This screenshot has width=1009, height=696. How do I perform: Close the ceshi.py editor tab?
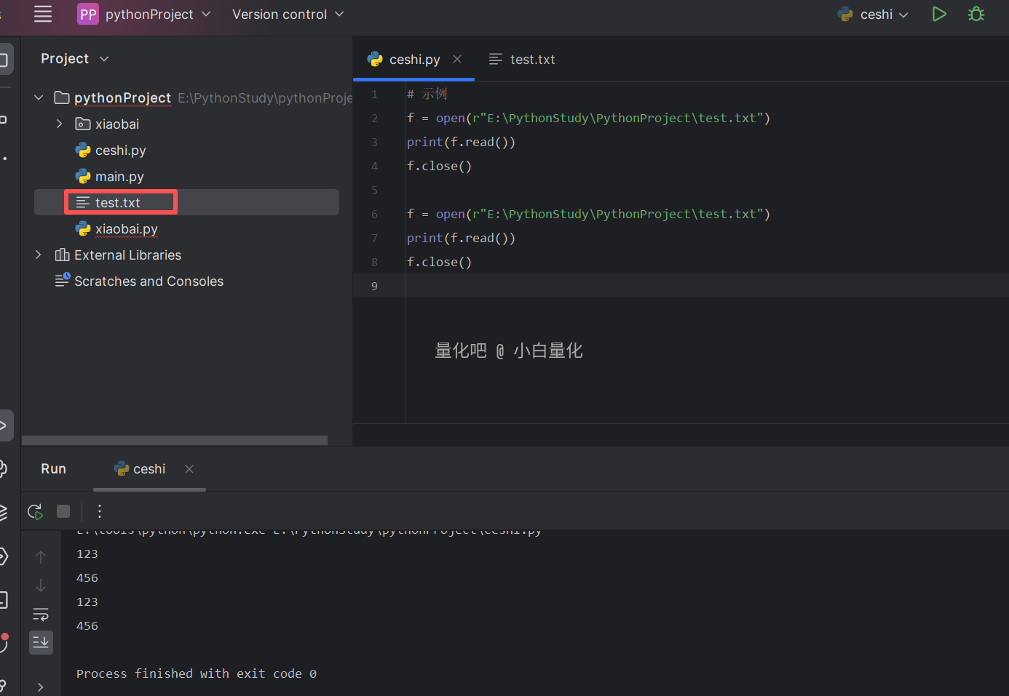point(457,59)
